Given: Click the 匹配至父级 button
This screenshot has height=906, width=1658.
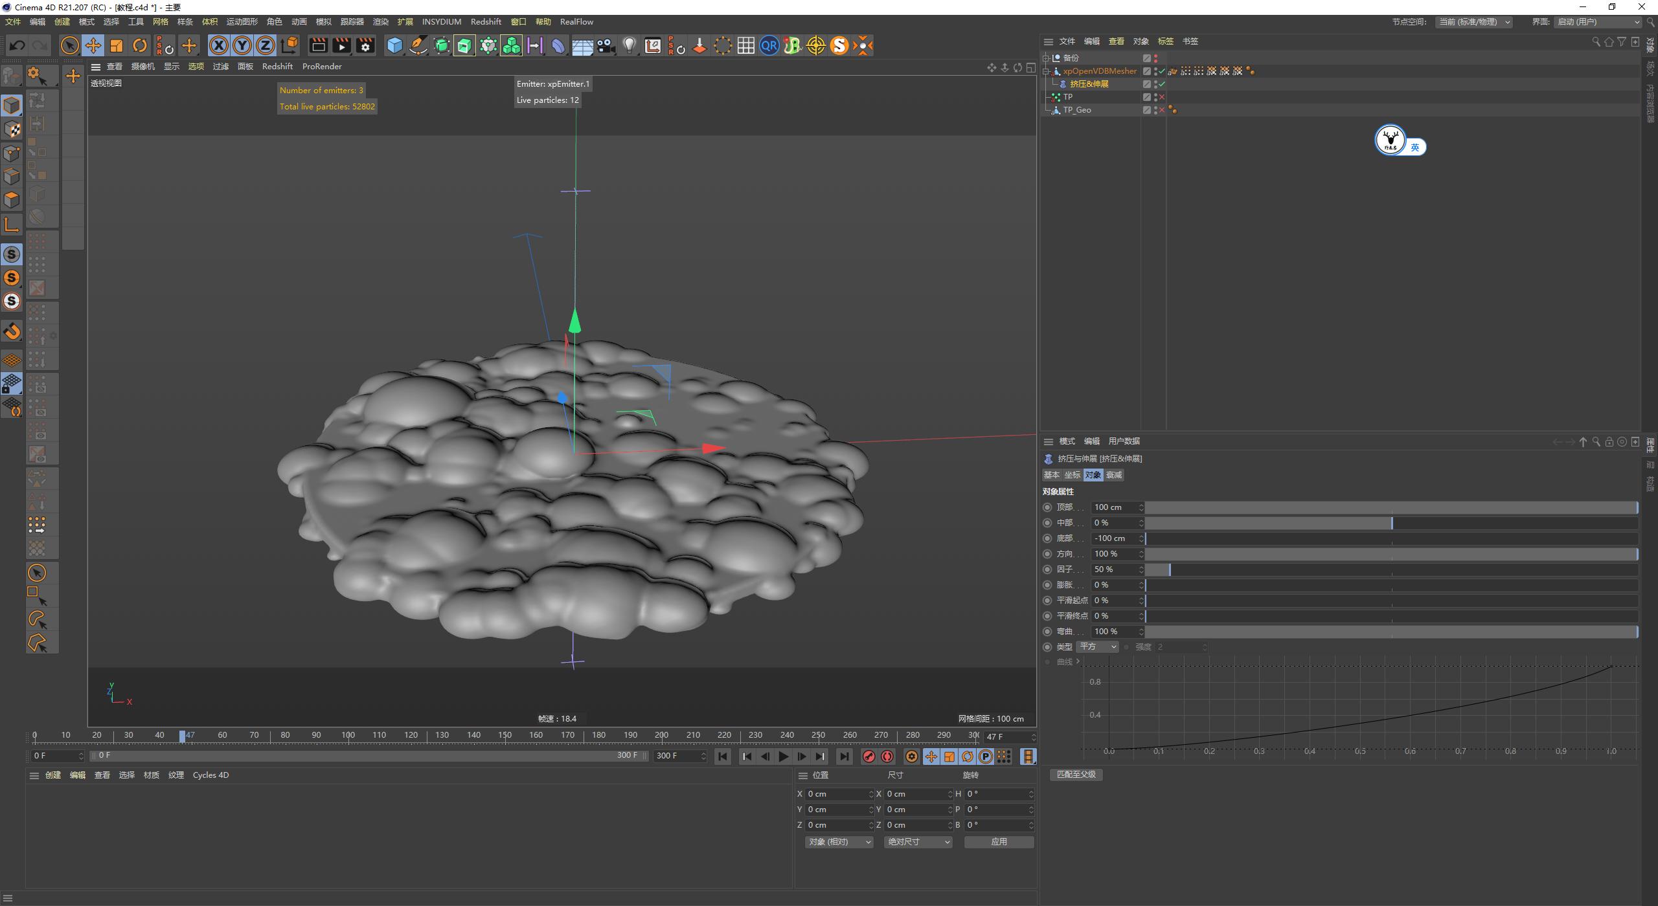Looking at the screenshot, I should [x=1075, y=774].
